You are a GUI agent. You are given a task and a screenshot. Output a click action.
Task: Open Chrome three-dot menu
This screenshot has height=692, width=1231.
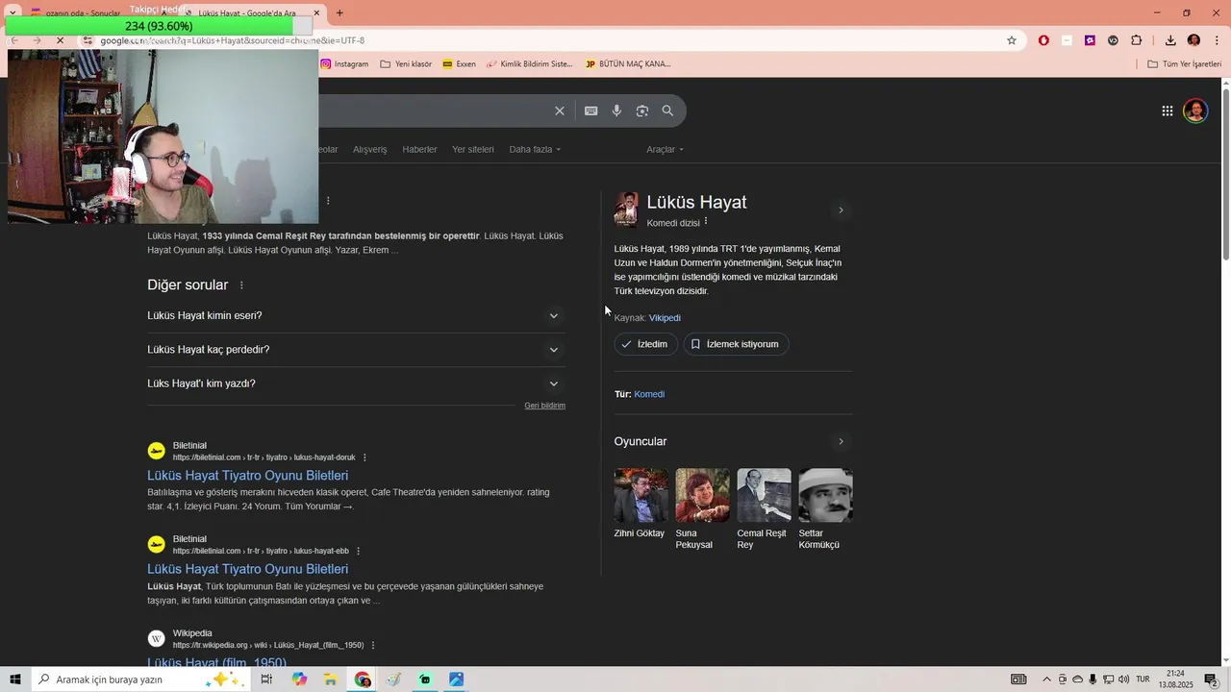(1217, 40)
